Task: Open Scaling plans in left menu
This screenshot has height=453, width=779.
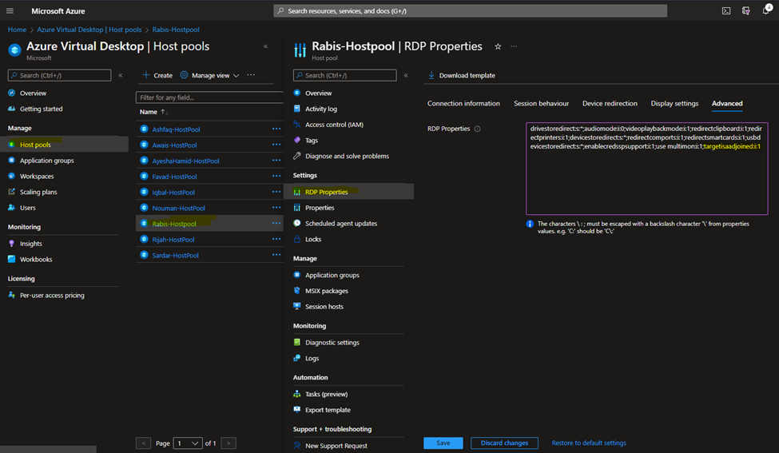Action: coord(38,192)
